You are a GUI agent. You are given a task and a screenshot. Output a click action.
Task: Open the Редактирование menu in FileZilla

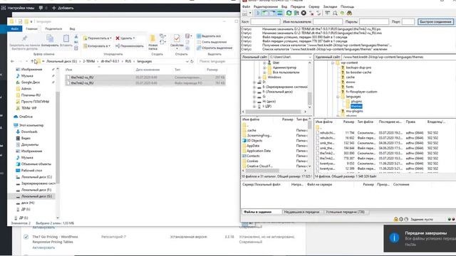(x=266, y=6)
